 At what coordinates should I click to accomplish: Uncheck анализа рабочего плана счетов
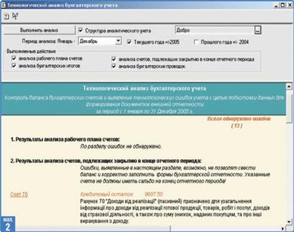(x=14, y=59)
